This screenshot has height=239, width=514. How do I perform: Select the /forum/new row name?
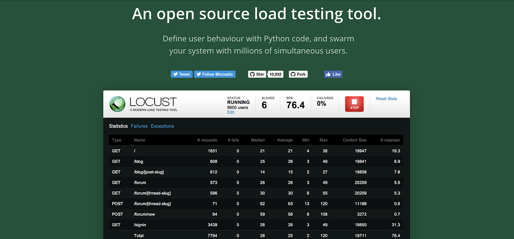pyautogui.click(x=144, y=214)
